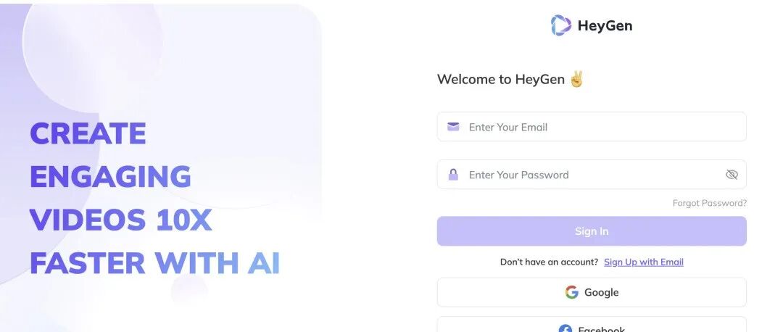Click the Google G logo icon
Viewport: 783px width, 332px height.
572,292
